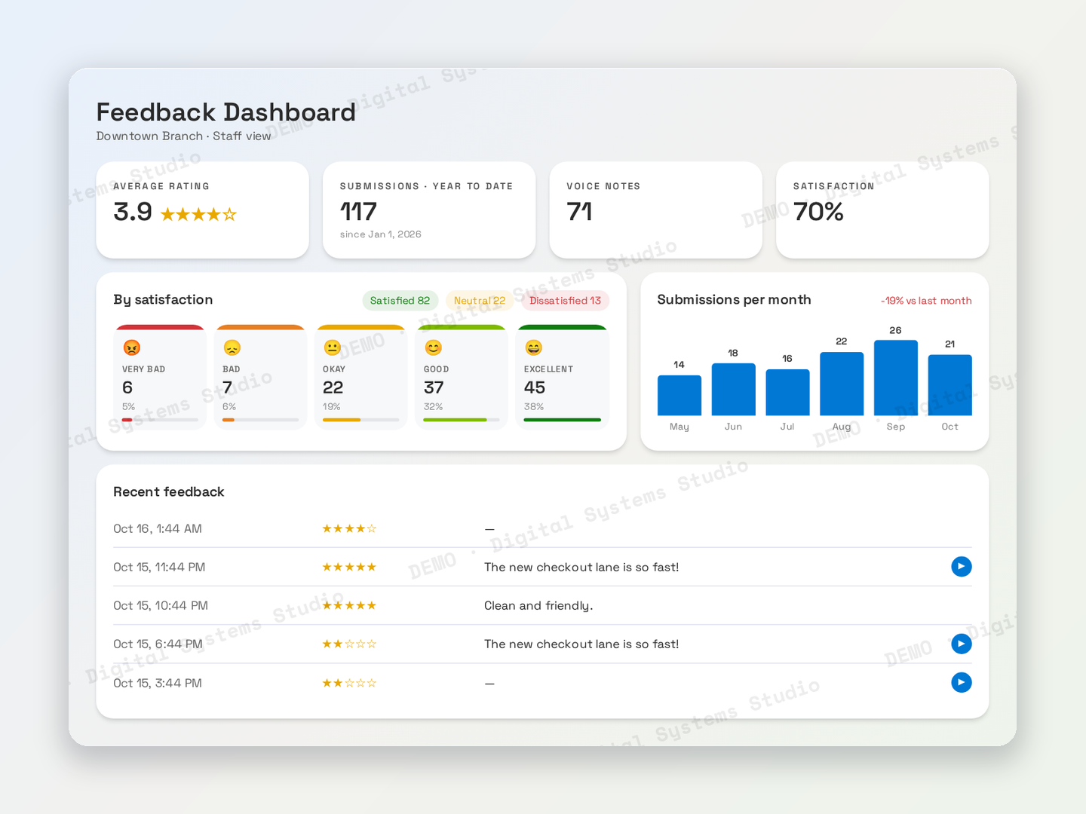This screenshot has height=814, width=1086.
Task: Click the "Downtown Branch · Staff view" subtitle
Action: (x=183, y=136)
